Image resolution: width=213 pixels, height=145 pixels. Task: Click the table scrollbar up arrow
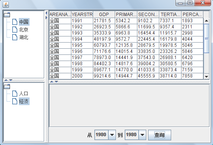(206, 21)
